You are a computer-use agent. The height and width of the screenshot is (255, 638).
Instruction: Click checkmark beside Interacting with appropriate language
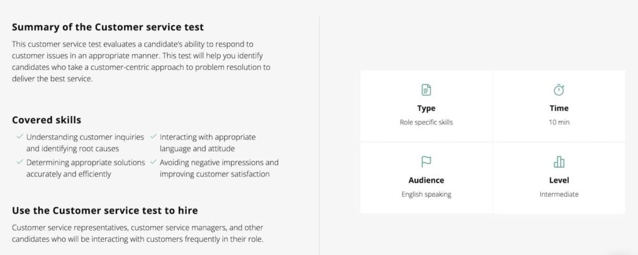(153, 137)
